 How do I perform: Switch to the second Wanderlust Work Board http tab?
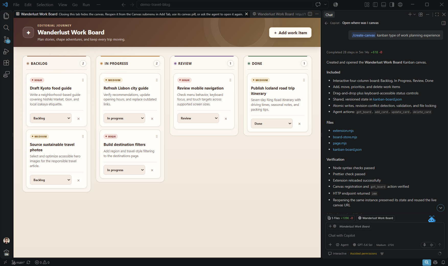(279, 14)
